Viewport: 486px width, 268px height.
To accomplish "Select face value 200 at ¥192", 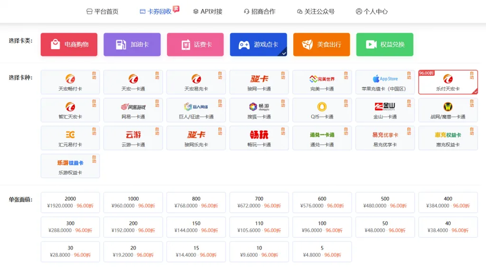I will (x=133, y=227).
